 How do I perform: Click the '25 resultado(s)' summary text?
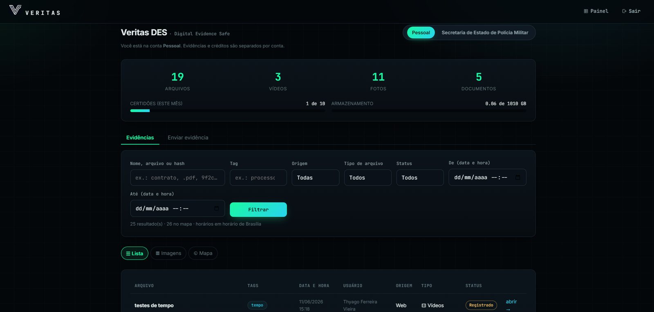coord(146,224)
